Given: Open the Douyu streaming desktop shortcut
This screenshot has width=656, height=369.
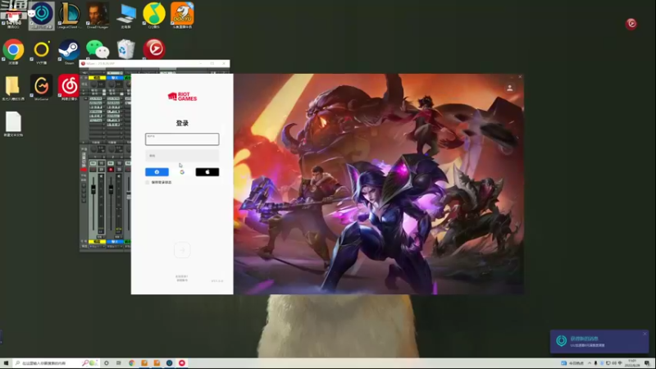Looking at the screenshot, I should point(182,15).
